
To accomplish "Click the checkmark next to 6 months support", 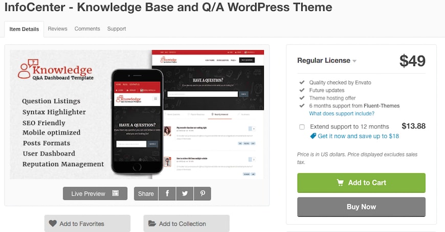I will tap(302, 105).
